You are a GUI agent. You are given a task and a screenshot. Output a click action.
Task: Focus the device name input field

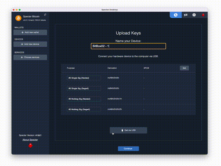pos(128,46)
